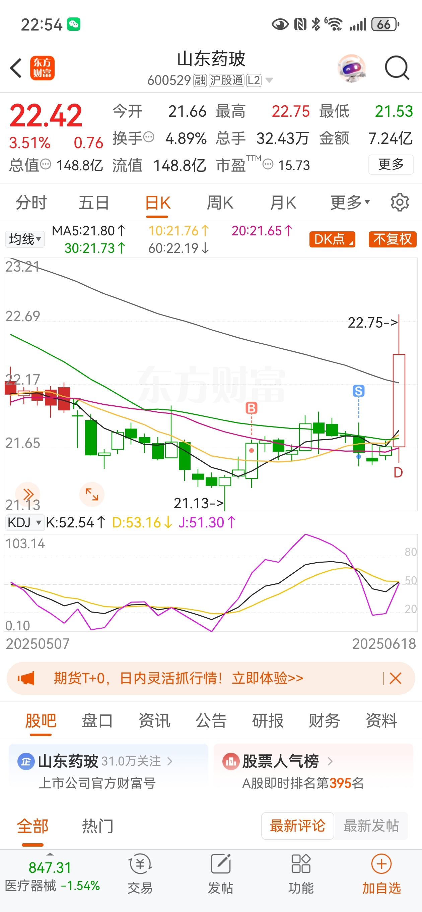422x912 pixels.
Task: Tap the 山东药玻 title
Action: [x=211, y=59]
